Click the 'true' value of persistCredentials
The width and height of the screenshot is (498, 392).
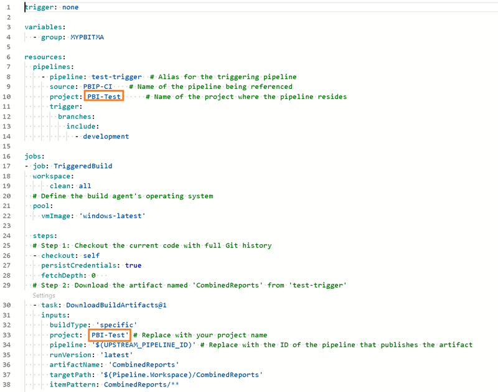coord(133,265)
